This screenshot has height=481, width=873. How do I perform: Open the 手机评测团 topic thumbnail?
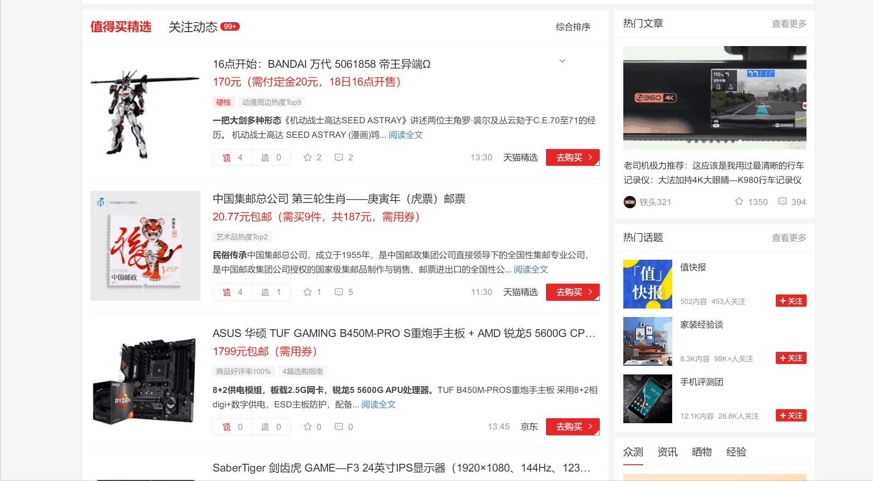(648, 399)
